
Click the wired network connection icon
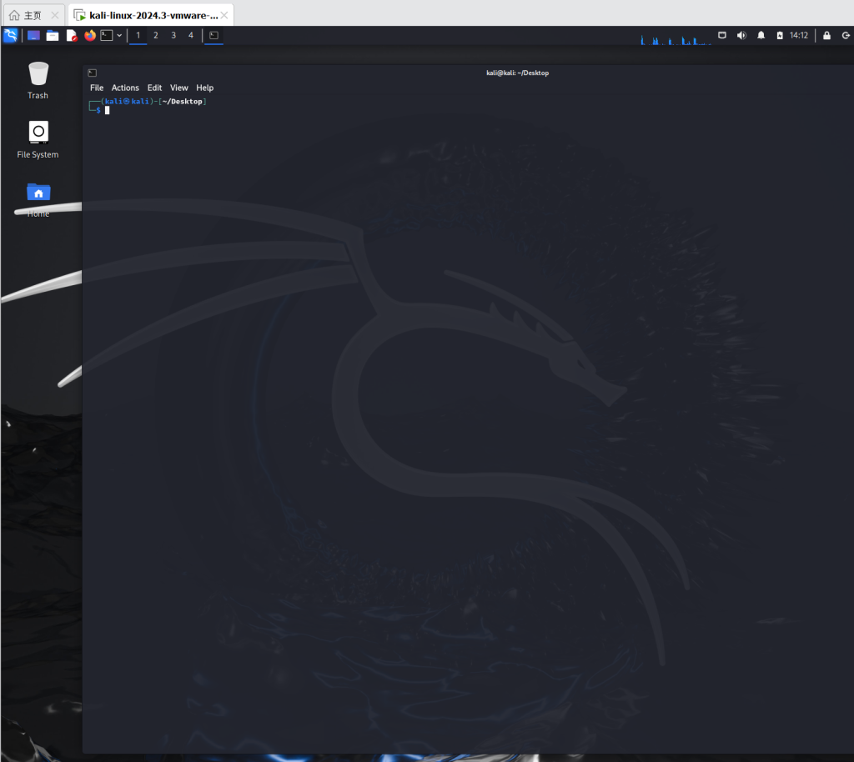click(x=722, y=35)
